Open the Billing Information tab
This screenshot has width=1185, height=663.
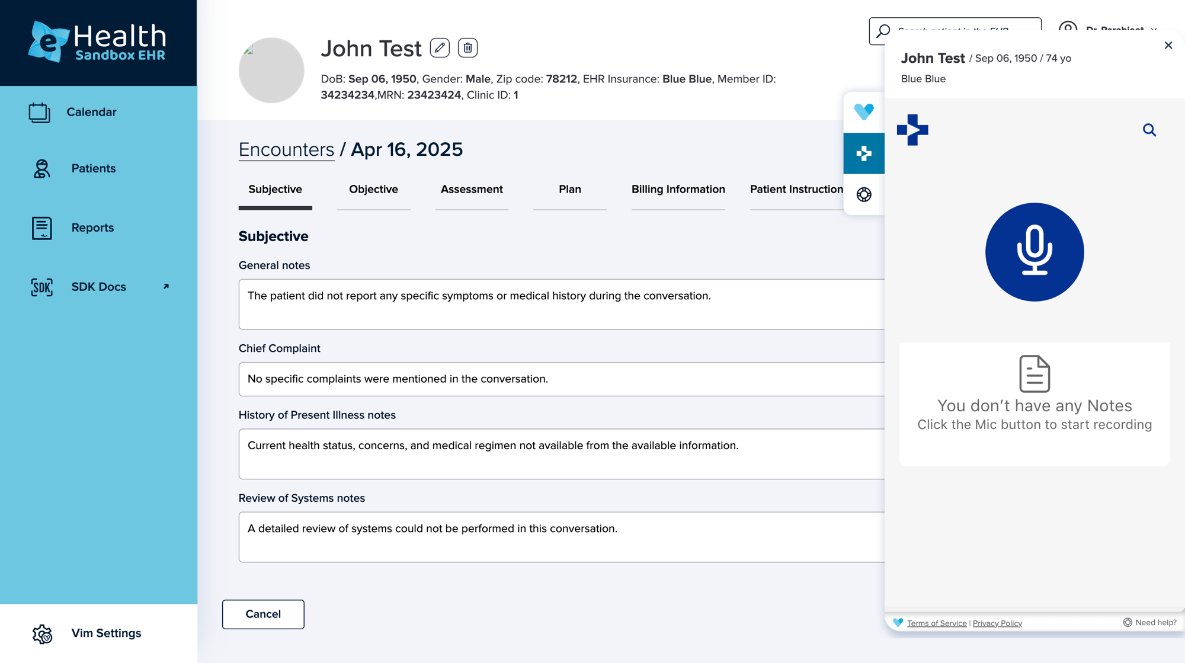point(678,190)
